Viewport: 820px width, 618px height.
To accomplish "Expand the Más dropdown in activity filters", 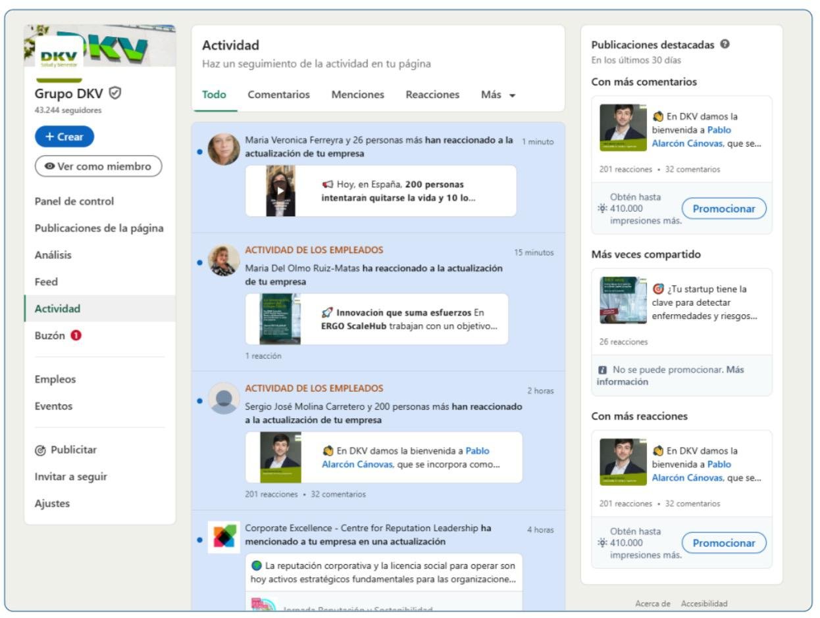I will coord(498,95).
